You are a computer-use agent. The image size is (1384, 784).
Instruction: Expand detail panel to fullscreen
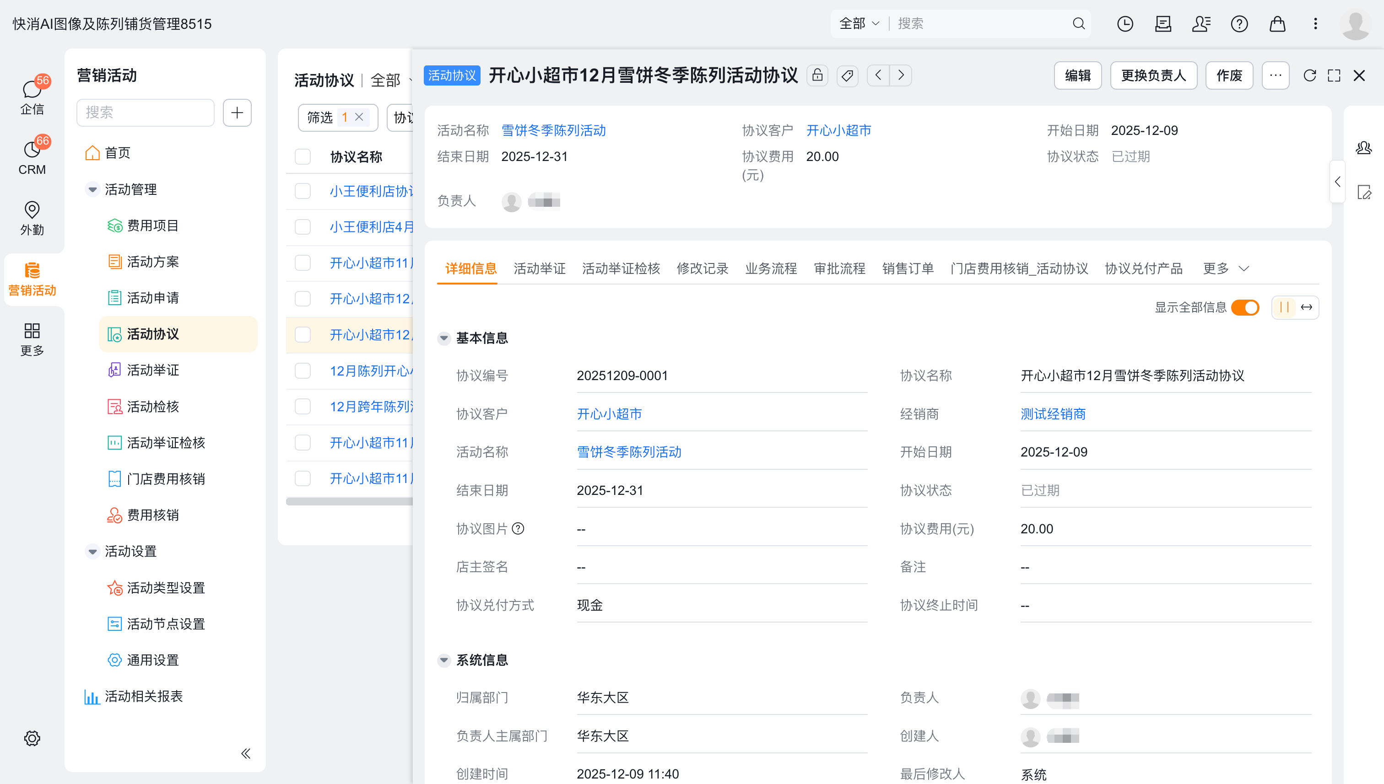1334,75
